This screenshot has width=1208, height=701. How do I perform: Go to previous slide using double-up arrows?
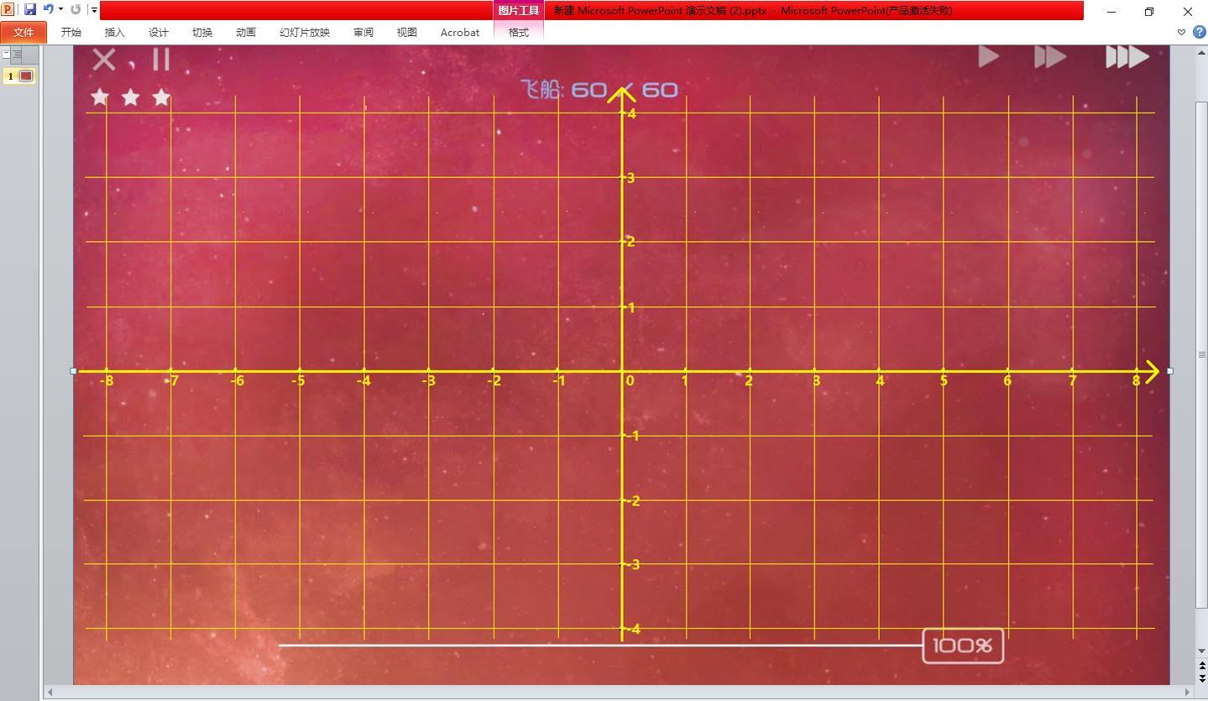1201,666
